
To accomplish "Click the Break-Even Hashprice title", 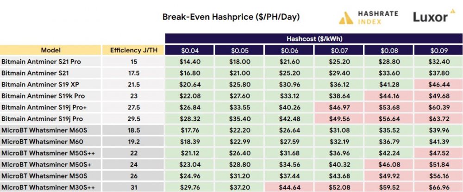I will 231,17.
